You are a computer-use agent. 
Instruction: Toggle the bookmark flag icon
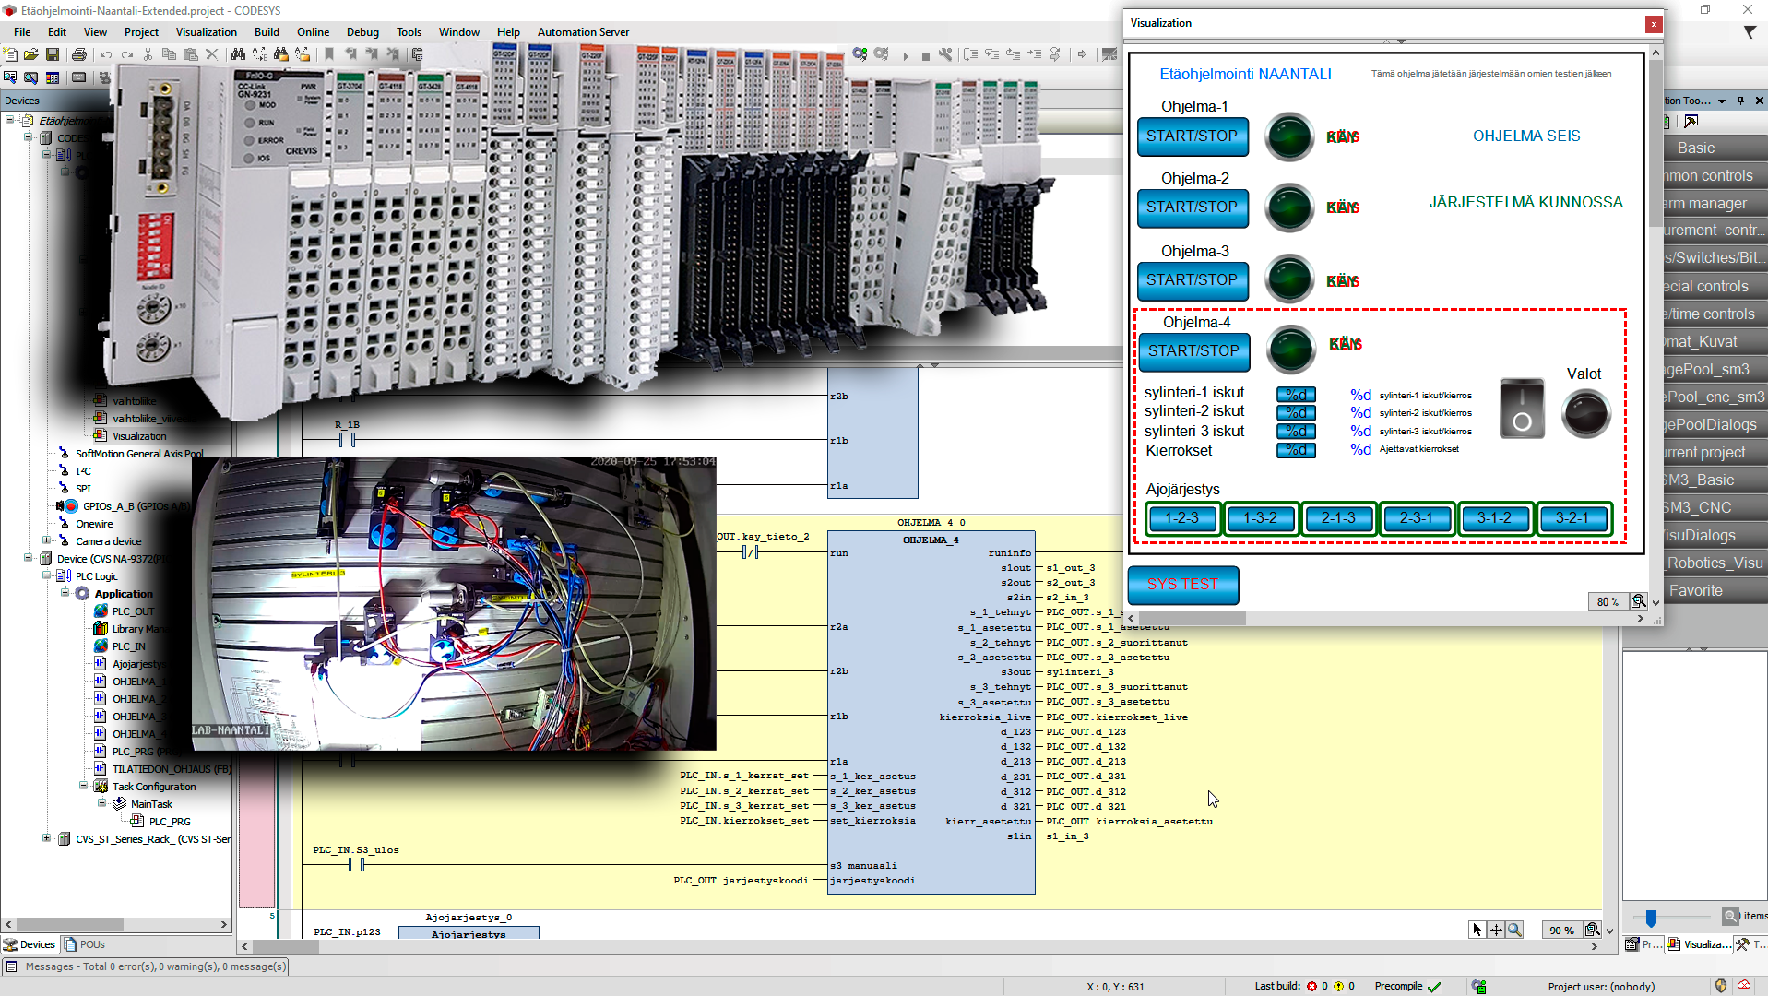click(x=329, y=55)
